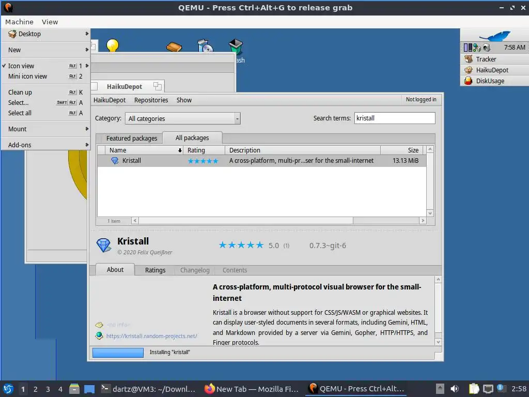Image resolution: width=529 pixels, height=397 pixels.
Task: Click the brown book desktop icon
Action: coord(174,47)
